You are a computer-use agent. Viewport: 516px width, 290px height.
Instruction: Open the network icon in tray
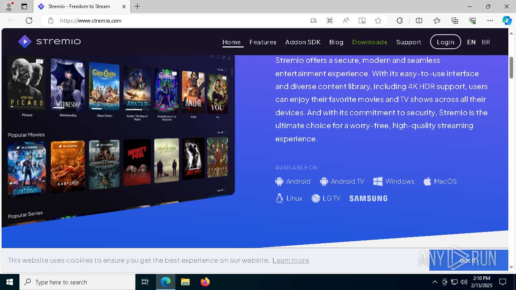coord(454,282)
